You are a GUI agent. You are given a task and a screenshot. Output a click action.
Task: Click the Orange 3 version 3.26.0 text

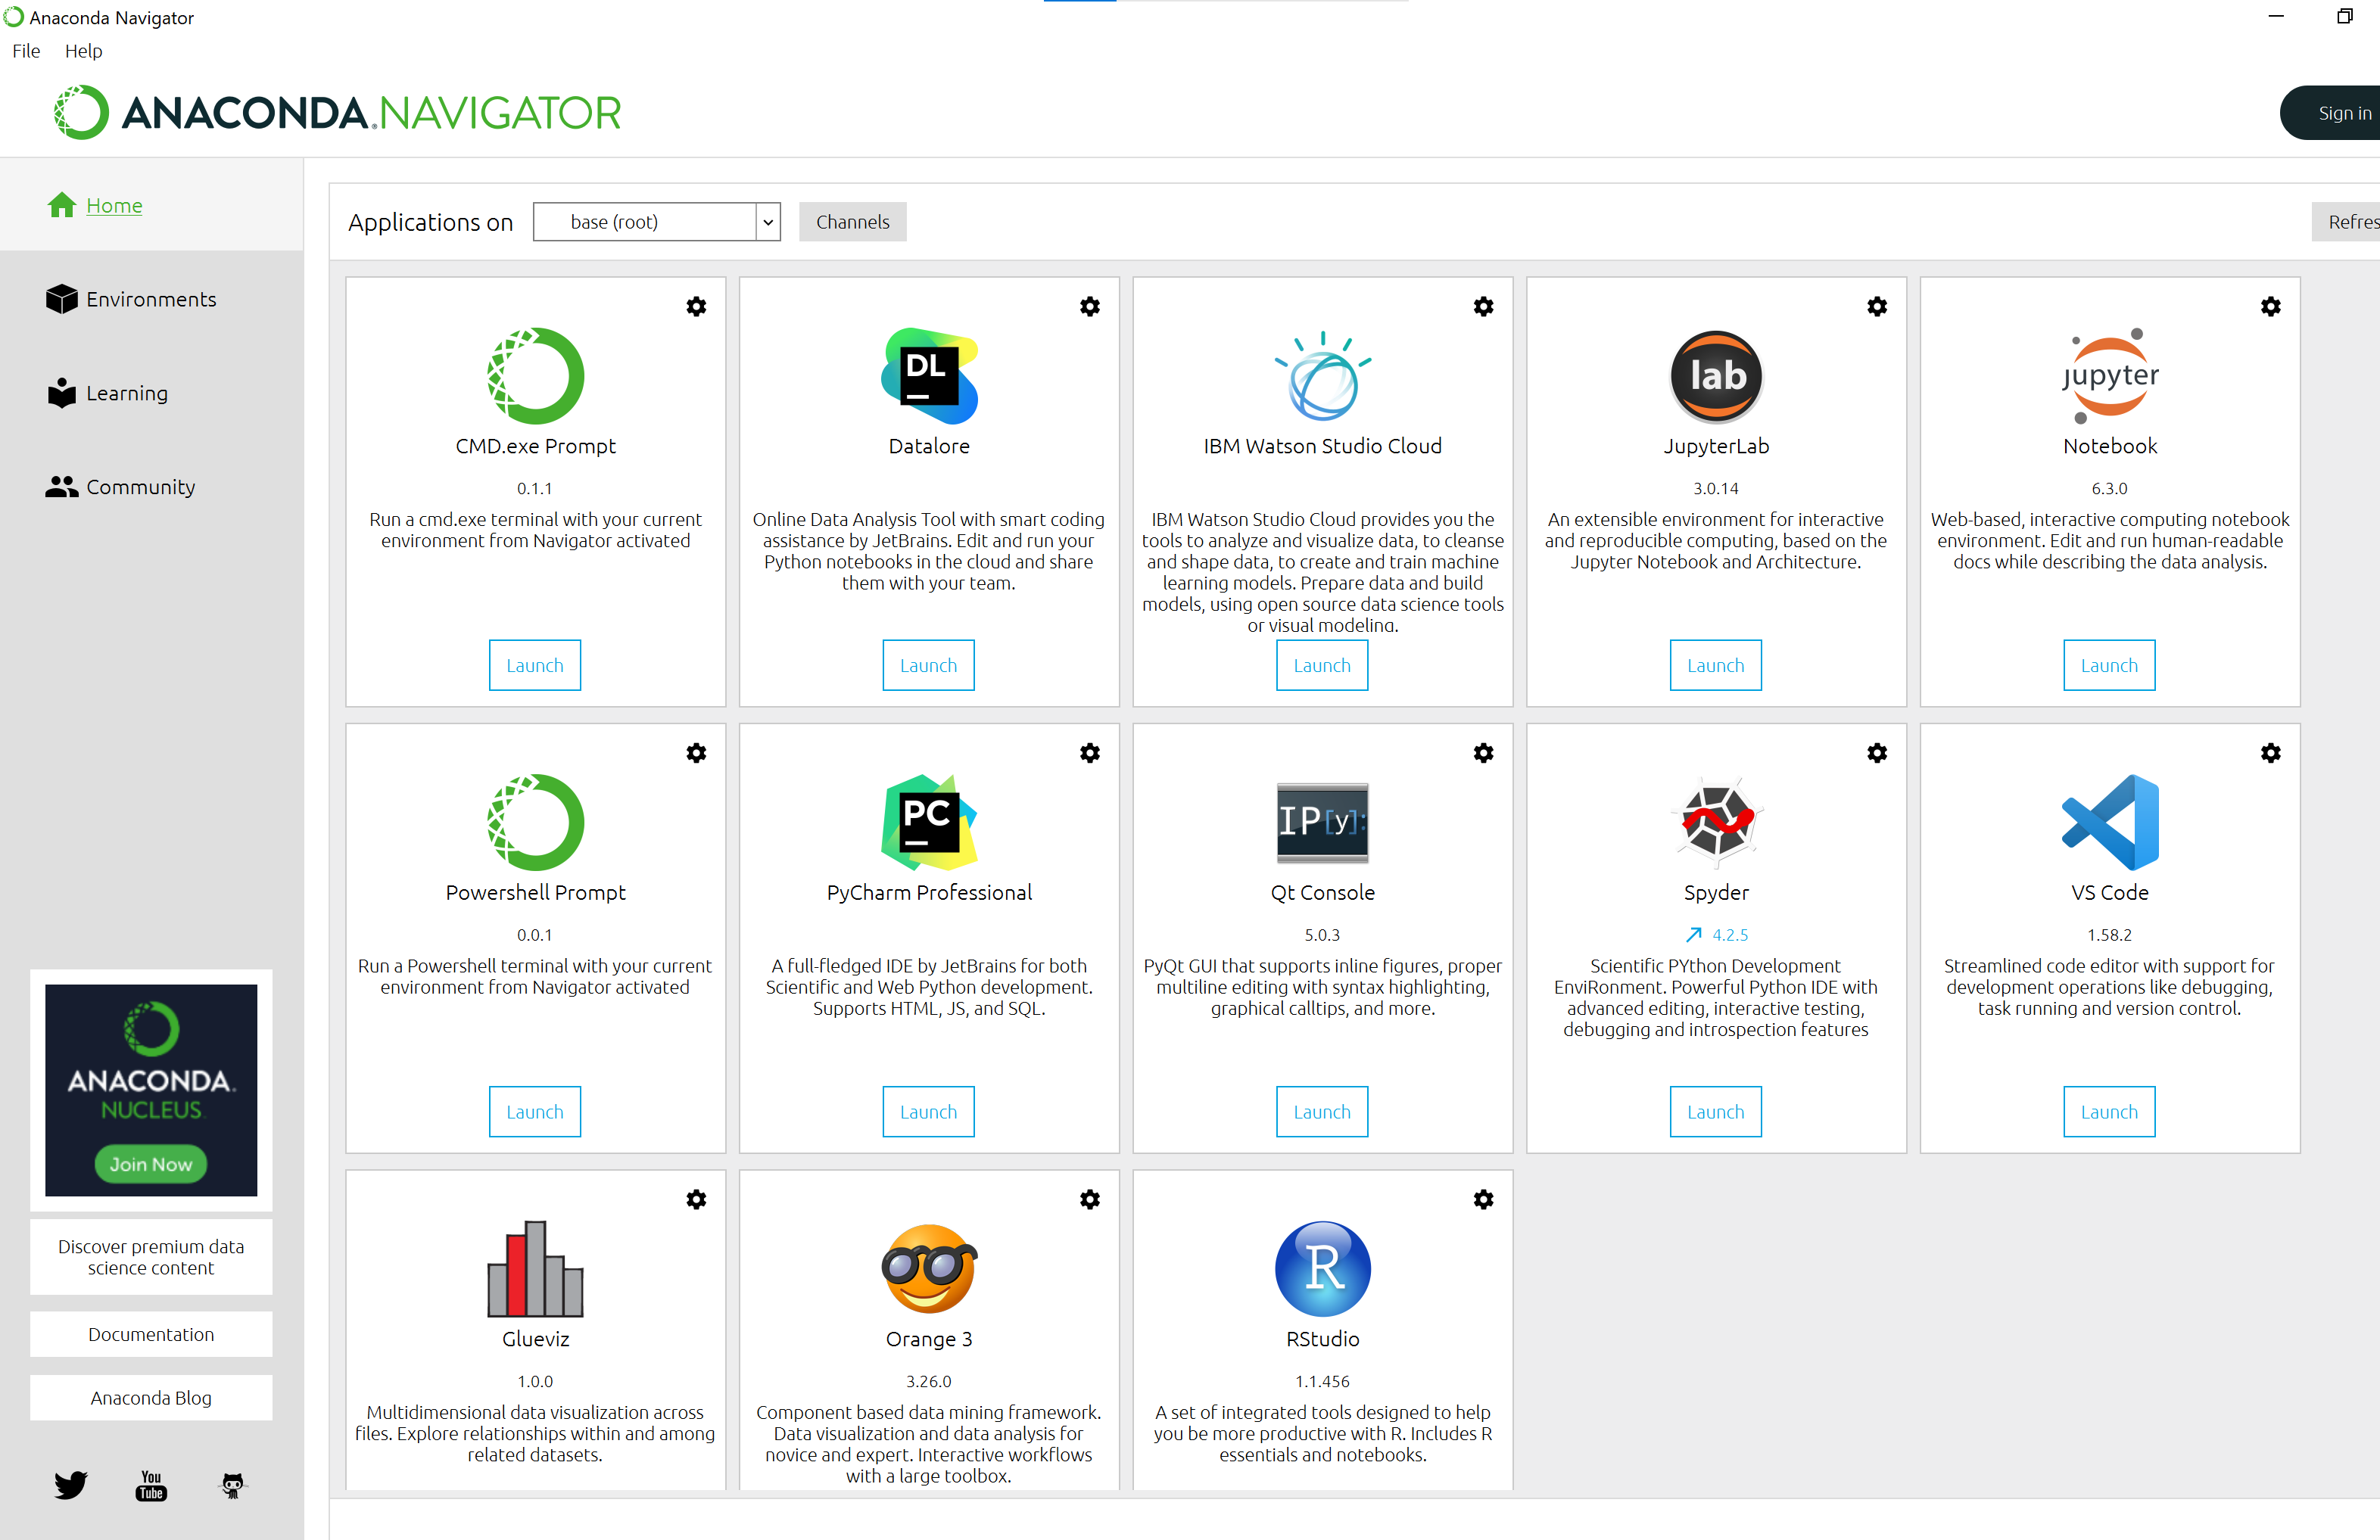tap(929, 1381)
